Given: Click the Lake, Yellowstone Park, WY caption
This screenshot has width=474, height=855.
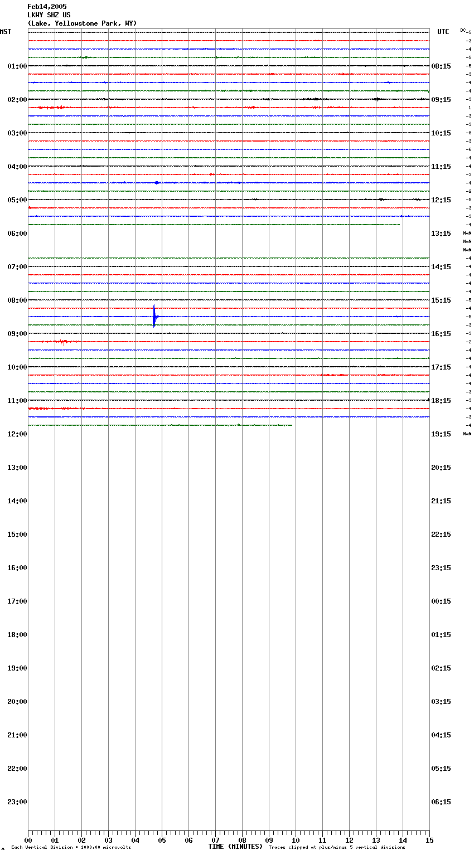Looking at the screenshot, I should 82,23.
